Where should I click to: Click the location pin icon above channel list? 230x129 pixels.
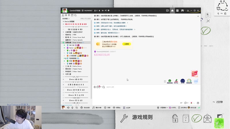(69, 15)
